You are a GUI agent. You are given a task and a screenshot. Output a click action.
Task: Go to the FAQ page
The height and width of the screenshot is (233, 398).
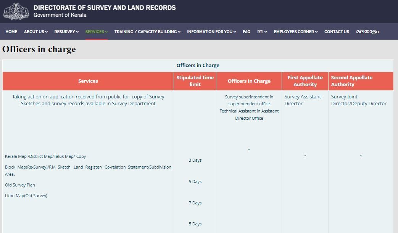(x=247, y=32)
